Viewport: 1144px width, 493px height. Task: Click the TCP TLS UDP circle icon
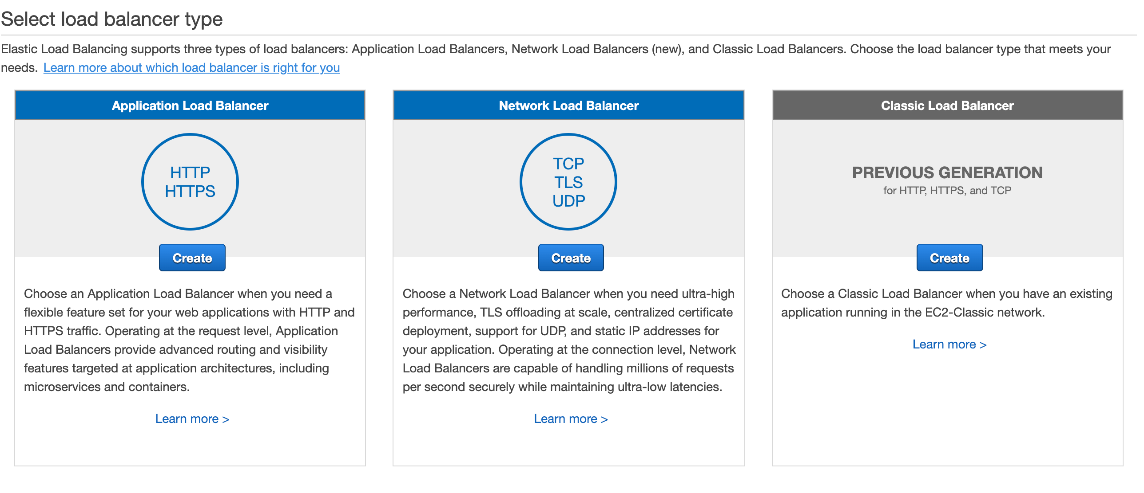point(568,182)
